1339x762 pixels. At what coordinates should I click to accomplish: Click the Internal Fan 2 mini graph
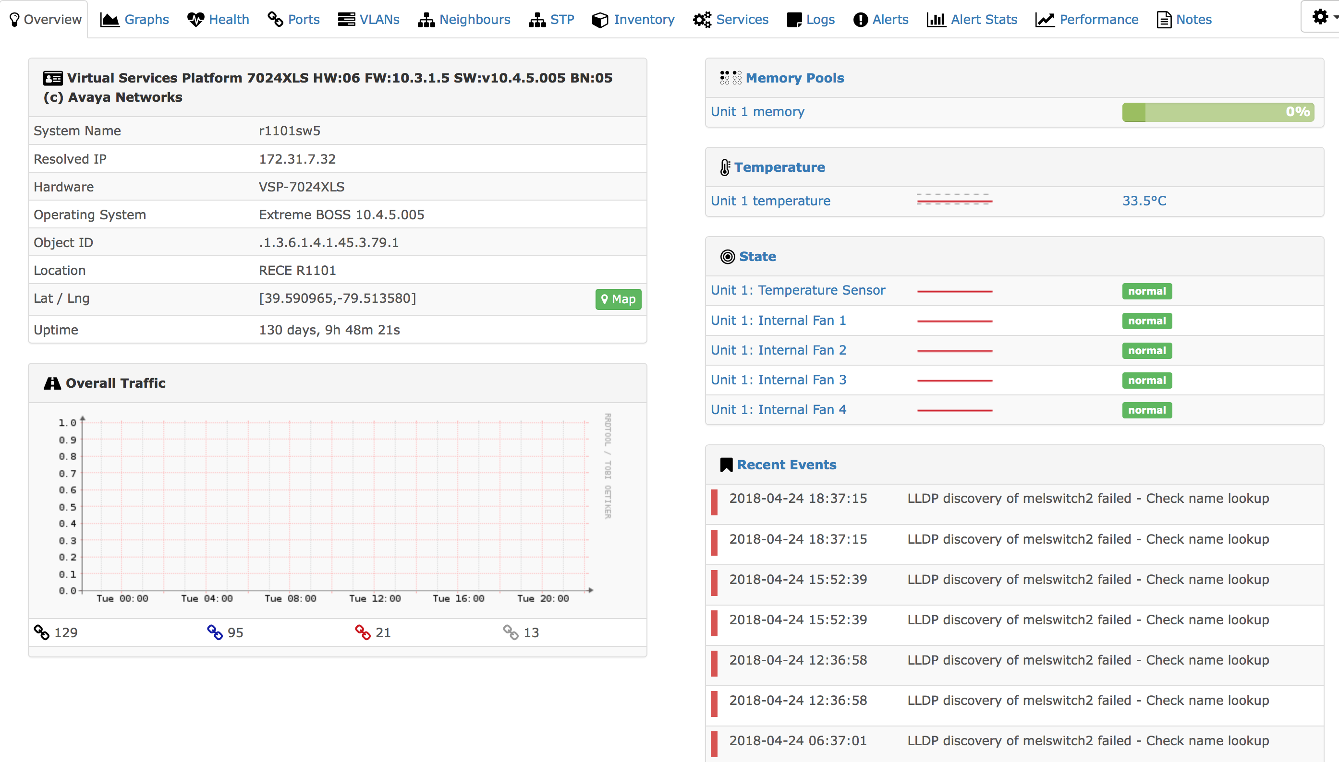coord(955,351)
